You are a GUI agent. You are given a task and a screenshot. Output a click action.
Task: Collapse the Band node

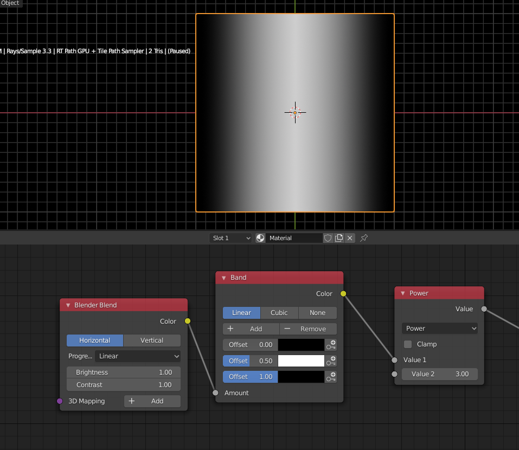(x=223, y=278)
